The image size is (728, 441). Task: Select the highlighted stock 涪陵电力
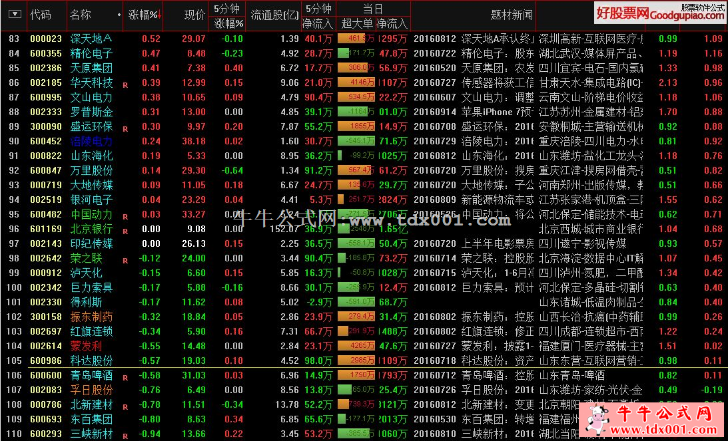pos(91,141)
